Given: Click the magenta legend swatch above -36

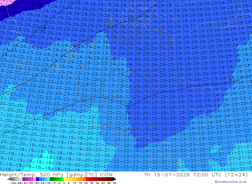Looking at the screenshot, I should [32, 179].
